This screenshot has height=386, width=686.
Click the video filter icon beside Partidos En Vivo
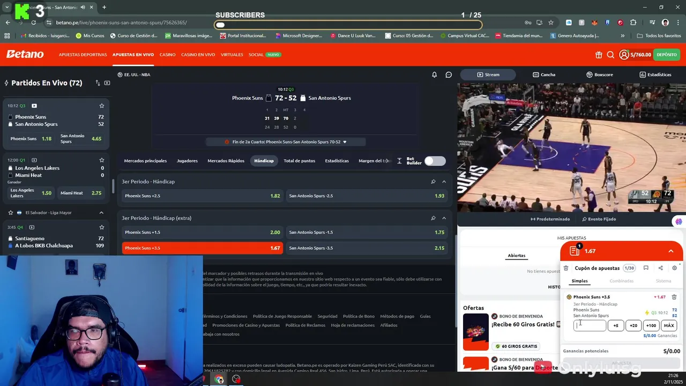[107, 83]
